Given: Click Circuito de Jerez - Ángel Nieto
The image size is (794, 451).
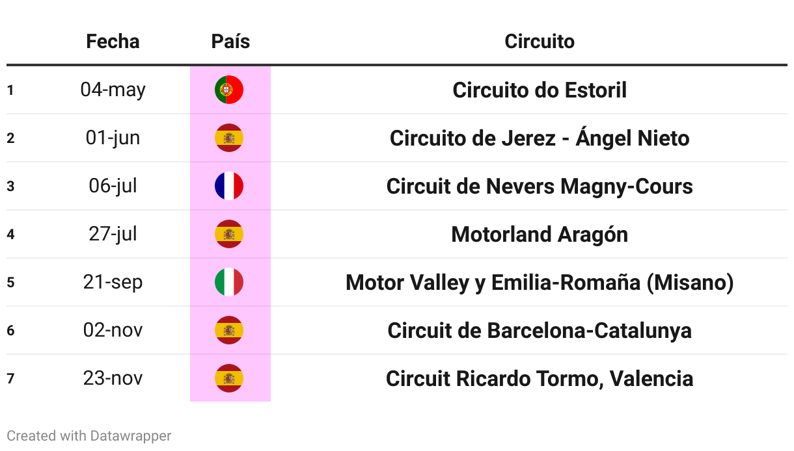Looking at the screenshot, I should coord(540,138).
